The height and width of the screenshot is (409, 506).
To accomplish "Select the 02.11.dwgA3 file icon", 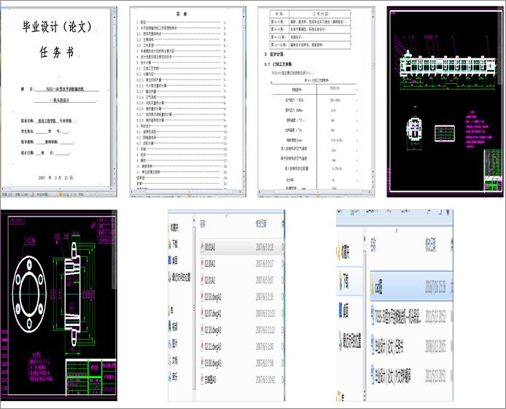I will click(x=202, y=346).
